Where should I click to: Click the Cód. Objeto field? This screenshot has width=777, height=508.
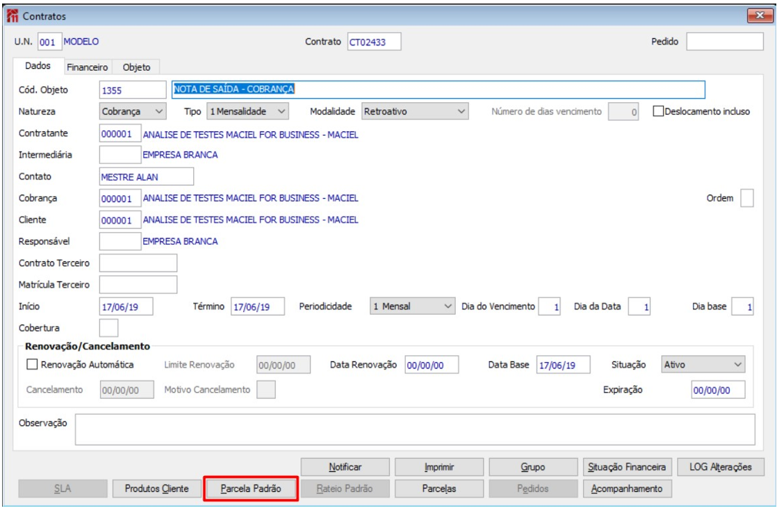coord(133,90)
